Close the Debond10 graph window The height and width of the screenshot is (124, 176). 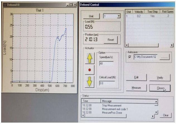tap(75, 5)
